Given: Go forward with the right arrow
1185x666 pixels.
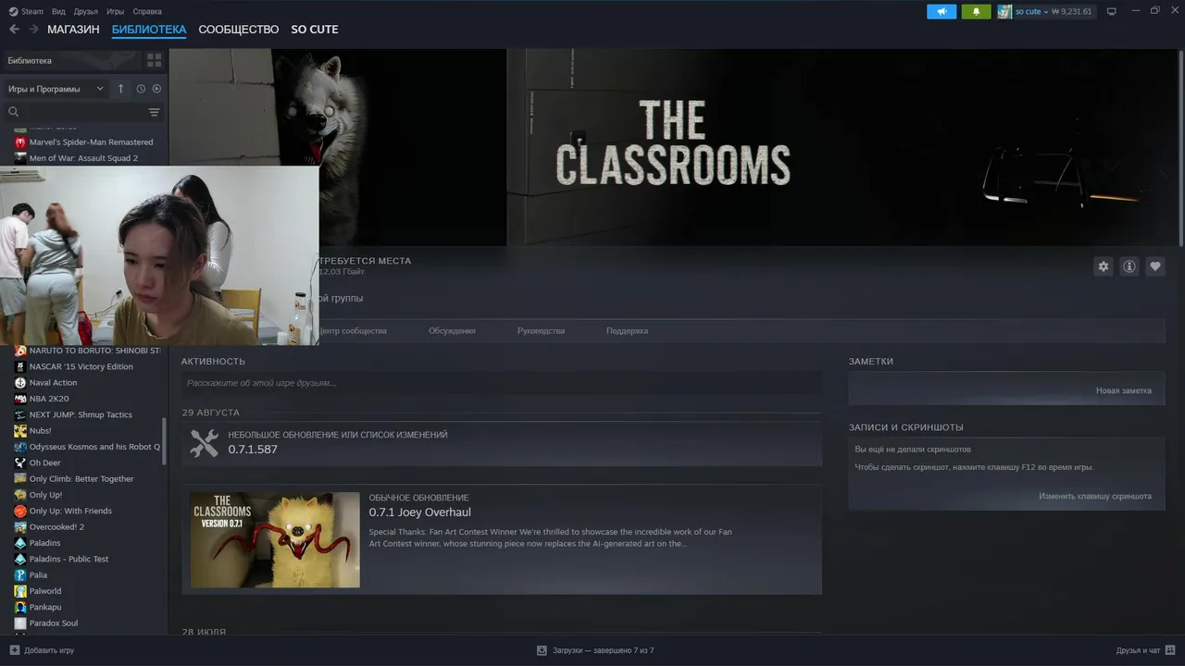Looking at the screenshot, I should point(33,30).
